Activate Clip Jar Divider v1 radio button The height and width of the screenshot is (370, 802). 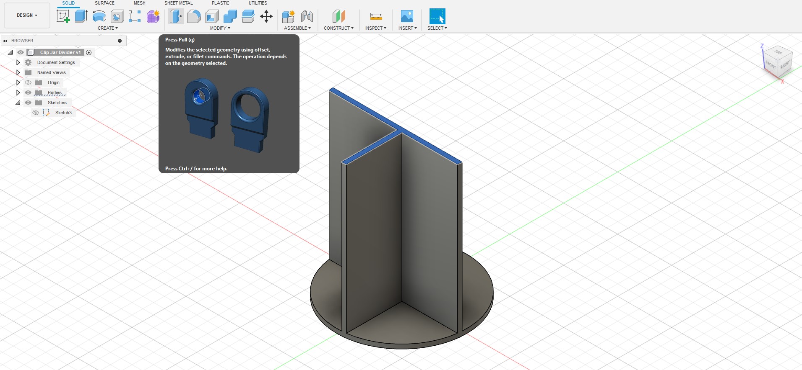point(89,52)
